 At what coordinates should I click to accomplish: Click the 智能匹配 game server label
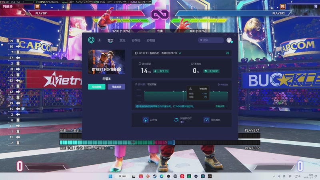pyautogui.click(x=152, y=84)
